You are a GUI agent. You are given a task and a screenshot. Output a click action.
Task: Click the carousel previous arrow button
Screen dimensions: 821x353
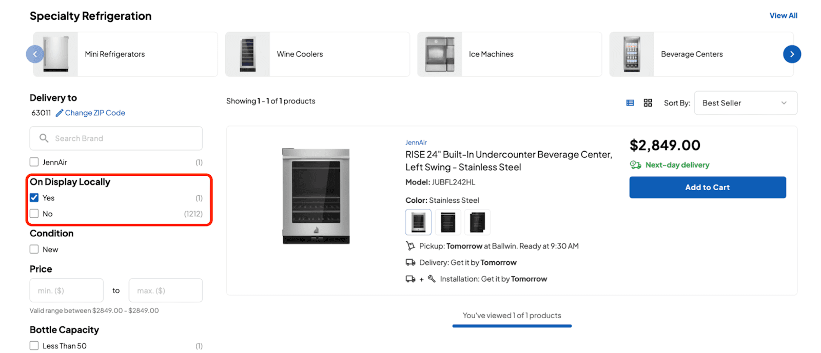(35, 54)
